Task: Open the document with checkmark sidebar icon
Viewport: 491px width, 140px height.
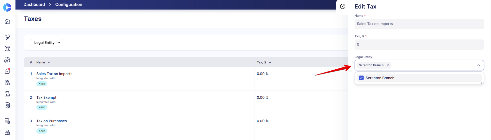Action: 7,83
